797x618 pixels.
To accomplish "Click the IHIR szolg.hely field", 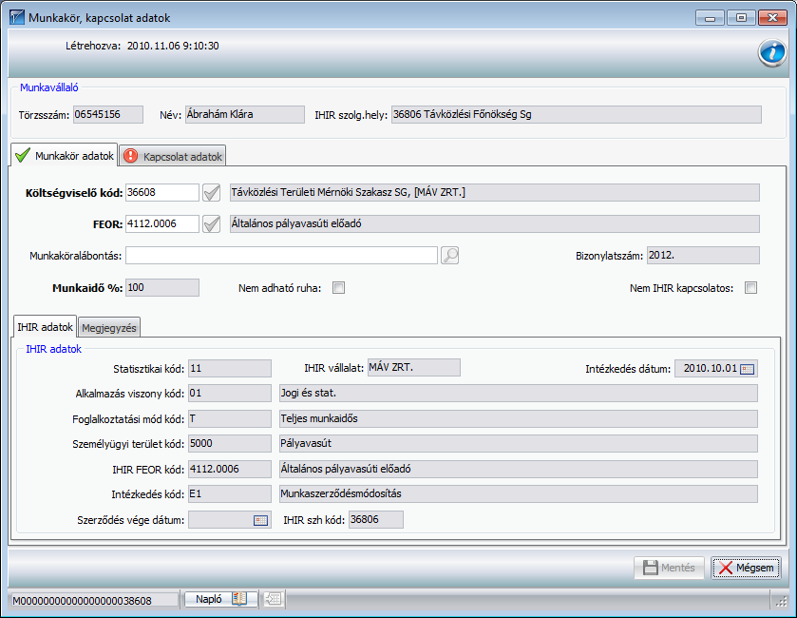I will (x=577, y=114).
